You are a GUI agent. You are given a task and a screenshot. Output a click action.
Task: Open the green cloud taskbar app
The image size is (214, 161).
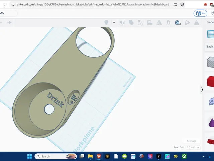[x=124, y=156]
